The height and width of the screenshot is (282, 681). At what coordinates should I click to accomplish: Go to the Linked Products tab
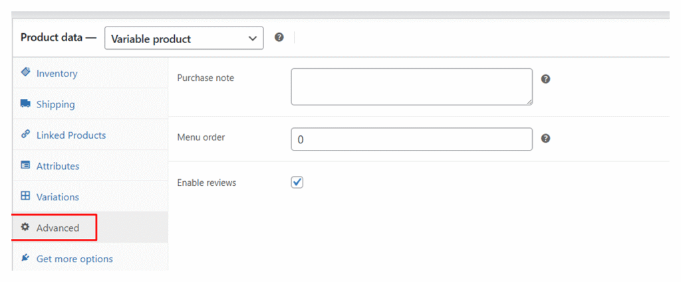71,135
